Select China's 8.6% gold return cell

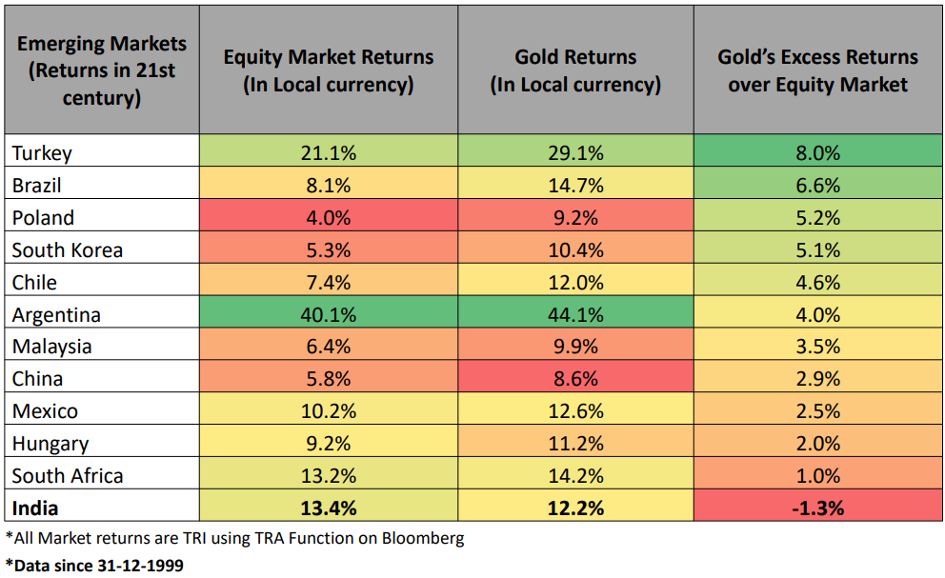(x=575, y=378)
